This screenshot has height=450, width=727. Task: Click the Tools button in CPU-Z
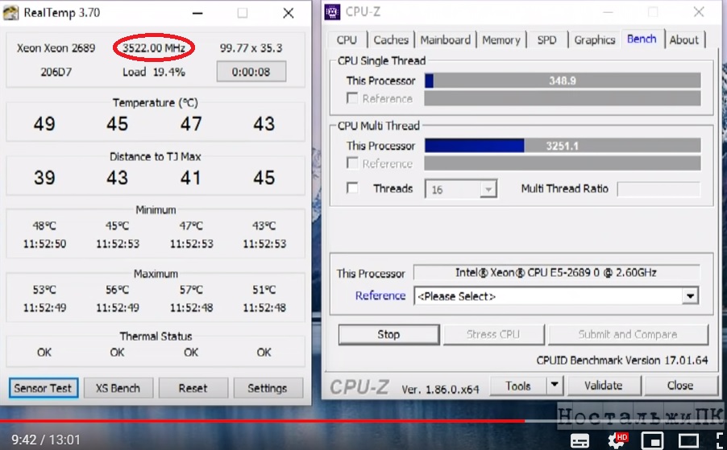(x=518, y=385)
